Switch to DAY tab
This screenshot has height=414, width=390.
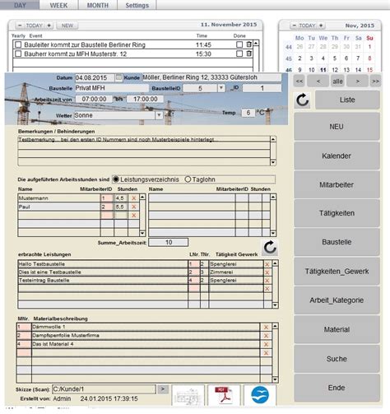point(20,5)
